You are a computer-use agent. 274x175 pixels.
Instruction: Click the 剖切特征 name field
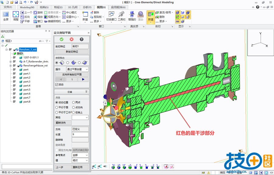point(80,46)
